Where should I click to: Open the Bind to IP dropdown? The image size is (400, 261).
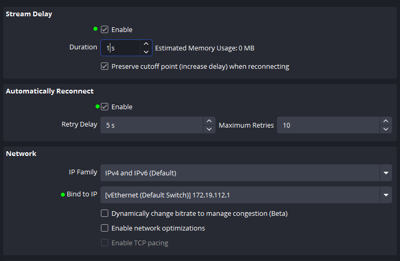click(x=246, y=195)
